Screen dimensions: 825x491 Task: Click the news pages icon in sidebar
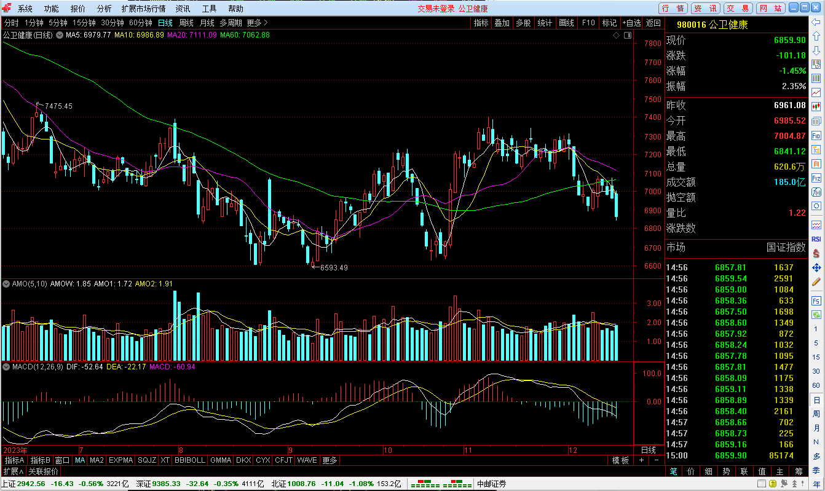tap(816, 120)
